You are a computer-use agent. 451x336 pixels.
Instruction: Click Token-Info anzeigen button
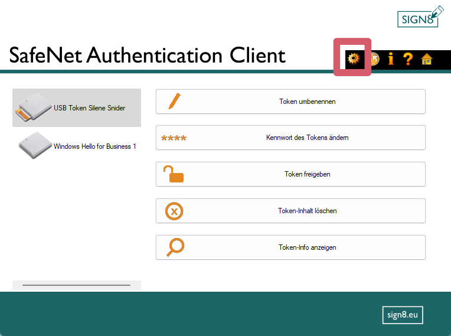tap(290, 247)
